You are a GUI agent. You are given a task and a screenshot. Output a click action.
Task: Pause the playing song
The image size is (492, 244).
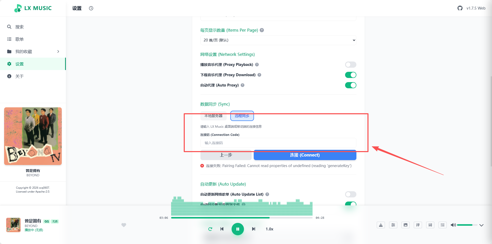tap(238, 229)
